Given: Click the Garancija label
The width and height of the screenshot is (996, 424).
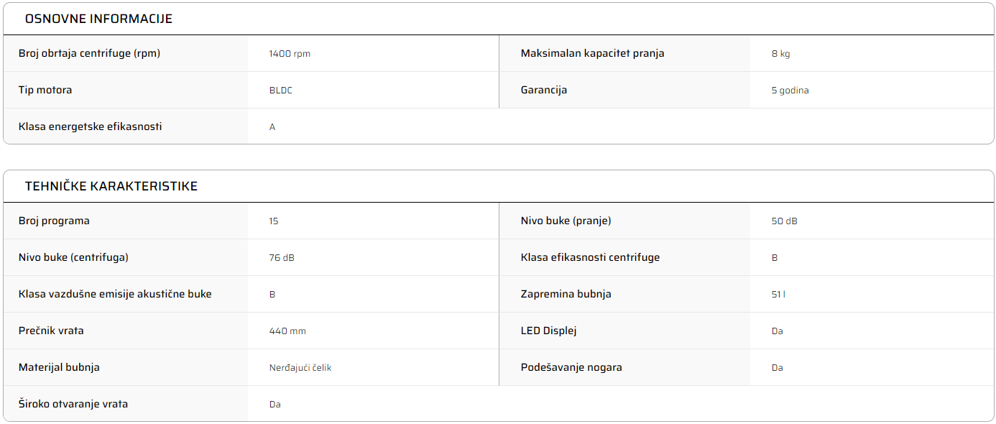Looking at the screenshot, I should click(544, 90).
